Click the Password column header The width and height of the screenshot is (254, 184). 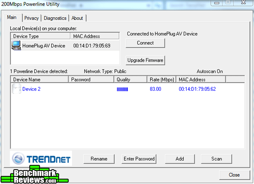click(91, 79)
